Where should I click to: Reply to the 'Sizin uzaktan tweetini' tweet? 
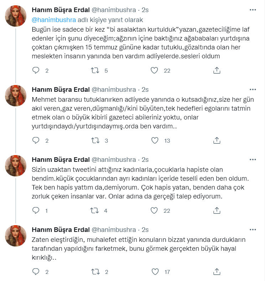pos(36,211)
